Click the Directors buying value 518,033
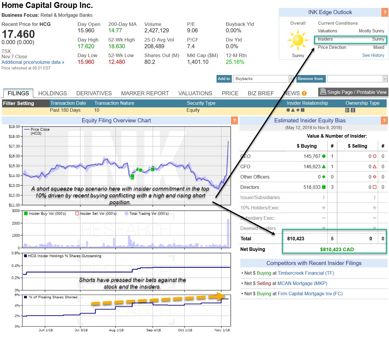This screenshot has height=340, width=389. point(312,187)
